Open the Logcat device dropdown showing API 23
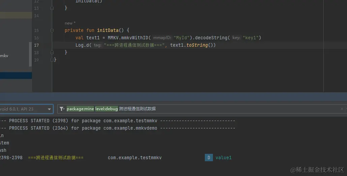This screenshot has width=347, height=176. tap(26, 109)
